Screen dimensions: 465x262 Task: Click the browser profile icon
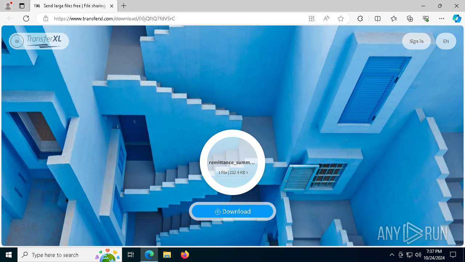(x=8, y=6)
